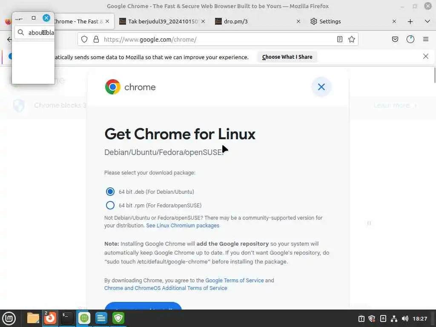
Task: View site security padlock details
Action: 96,39
